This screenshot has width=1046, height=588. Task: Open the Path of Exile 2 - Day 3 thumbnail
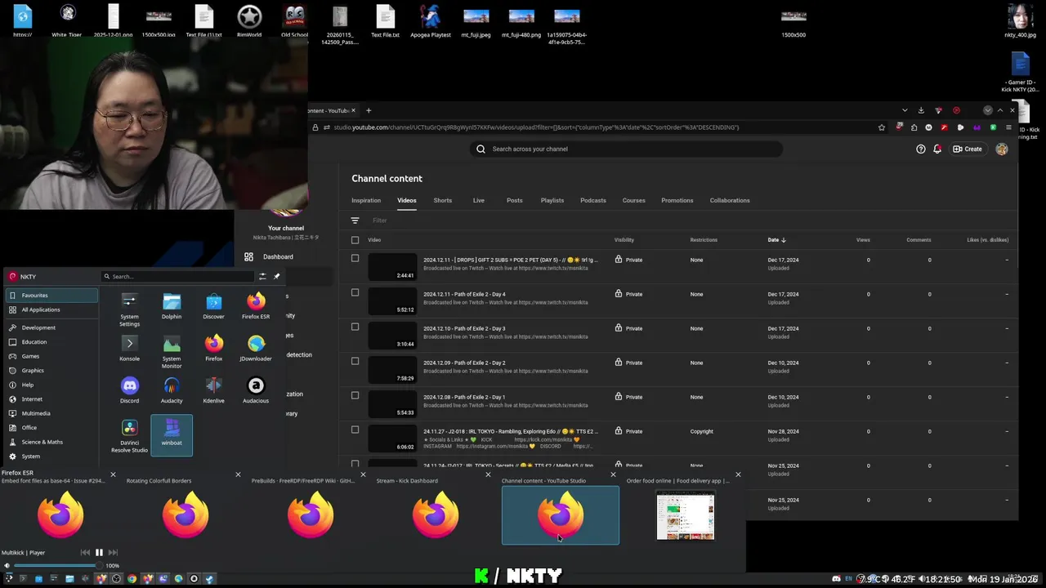pos(392,336)
